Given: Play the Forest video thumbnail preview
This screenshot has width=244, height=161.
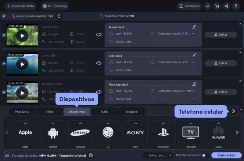Looking at the screenshot, I should tap(22, 36).
